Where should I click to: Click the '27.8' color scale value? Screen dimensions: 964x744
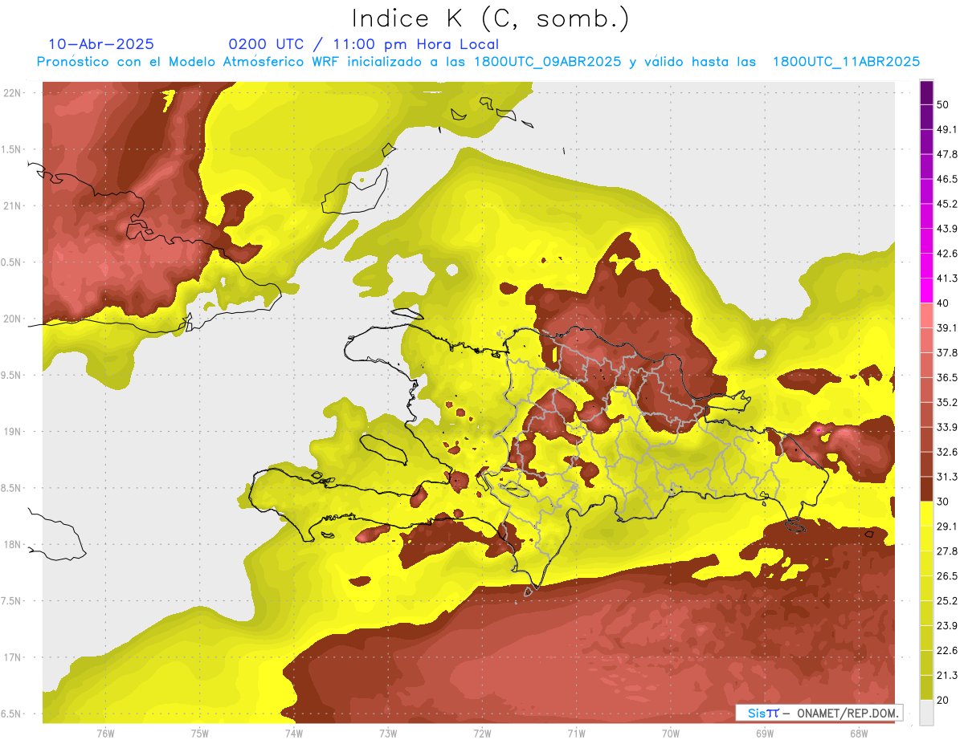click(947, 551)
